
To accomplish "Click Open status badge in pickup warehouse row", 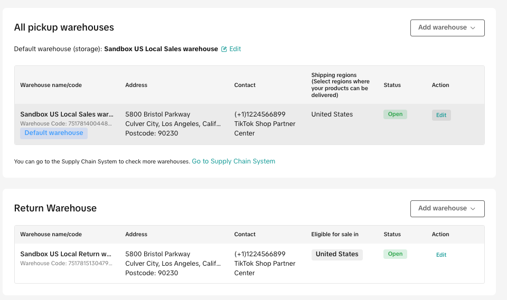I will pyautogui.click(x=395, y=114).
